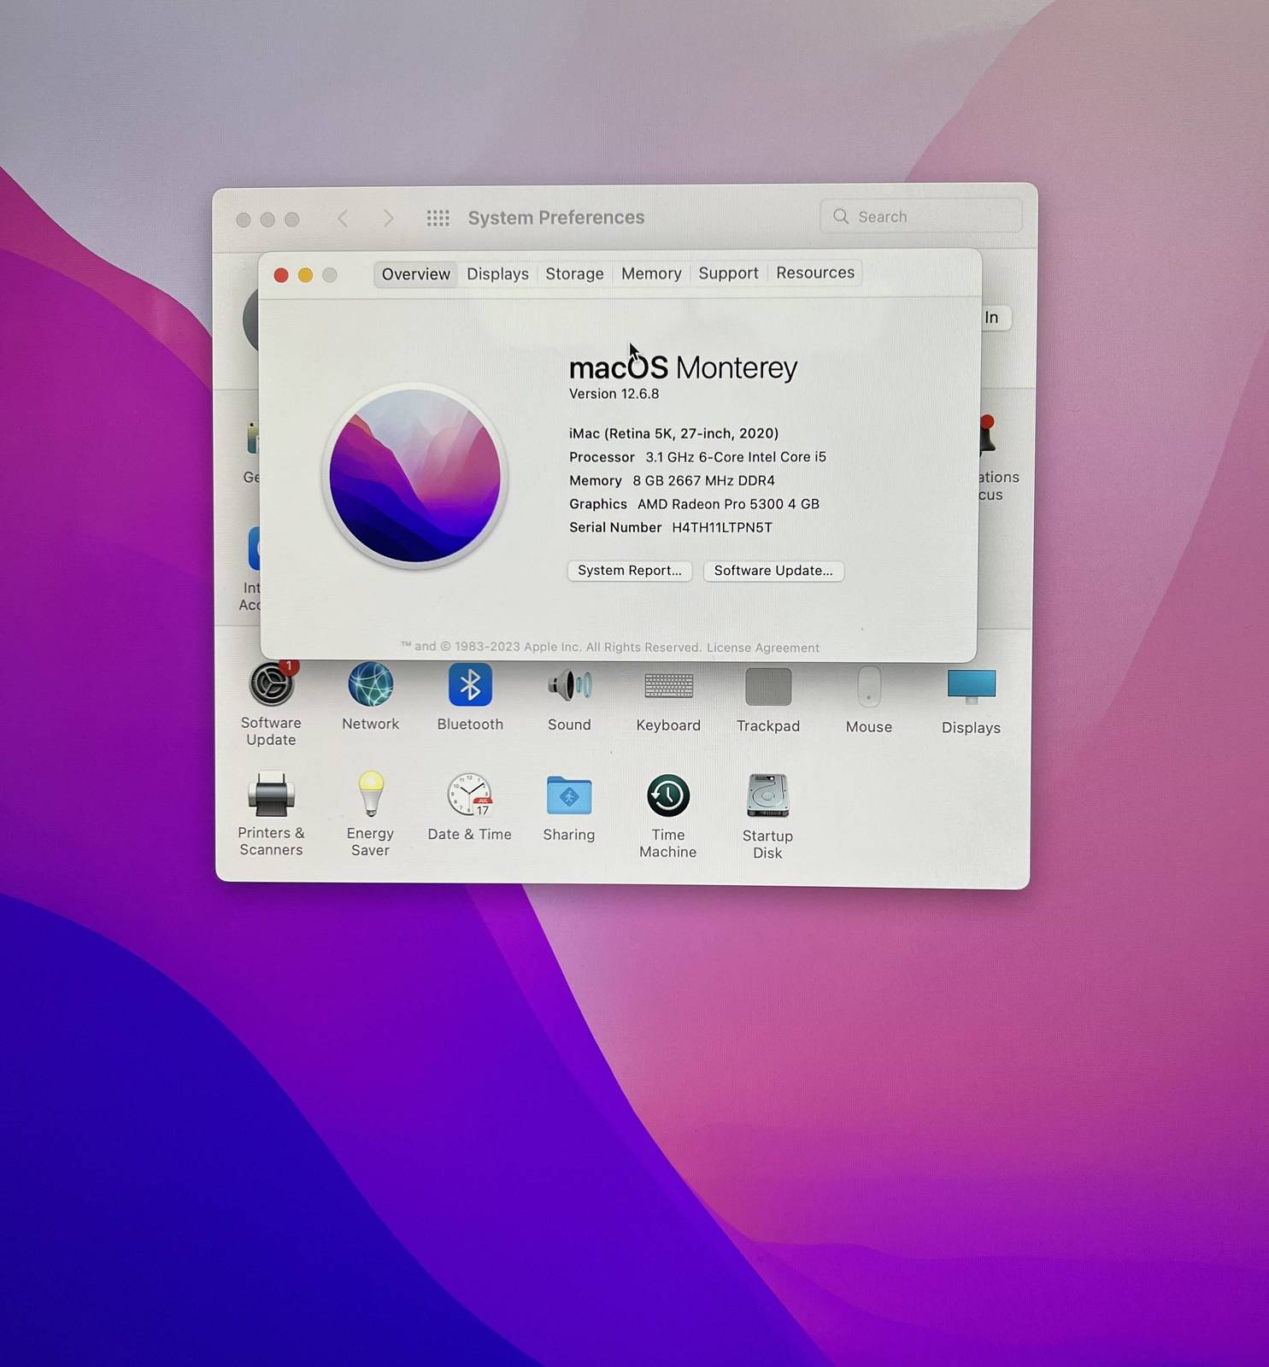Click the iMac (Retina 5K, 27-inch, 2020) text

tap(674, 433)
